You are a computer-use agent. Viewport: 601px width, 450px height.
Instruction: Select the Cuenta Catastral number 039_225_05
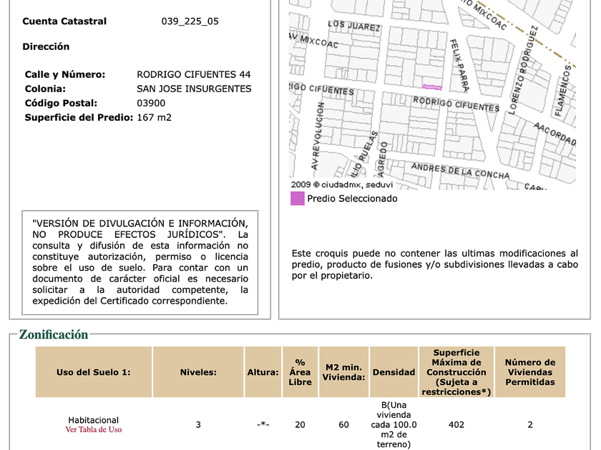(190, 21)
